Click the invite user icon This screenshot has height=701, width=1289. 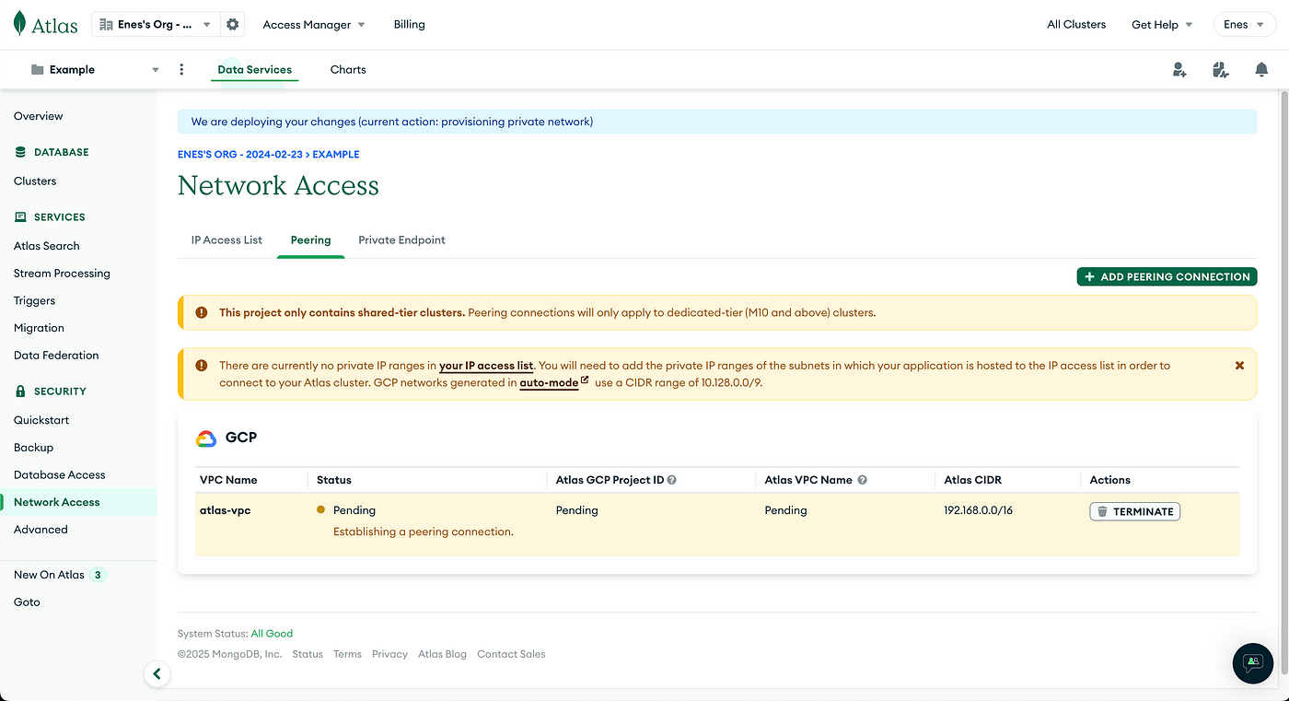1179,70
